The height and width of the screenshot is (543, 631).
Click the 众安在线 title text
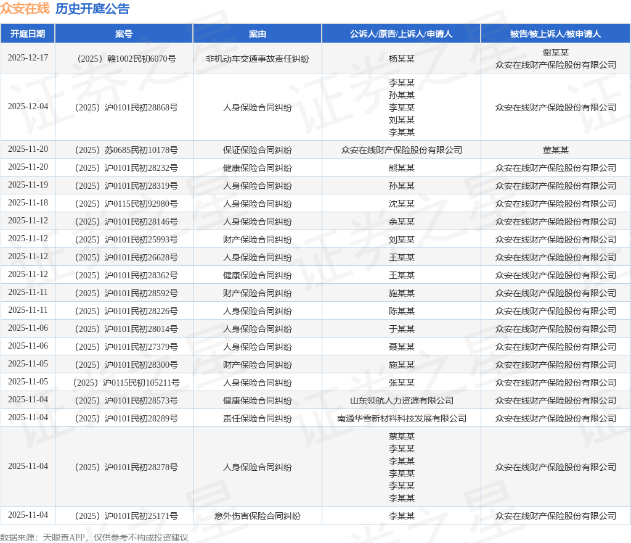pyautogui.click(x=25, y=9)
